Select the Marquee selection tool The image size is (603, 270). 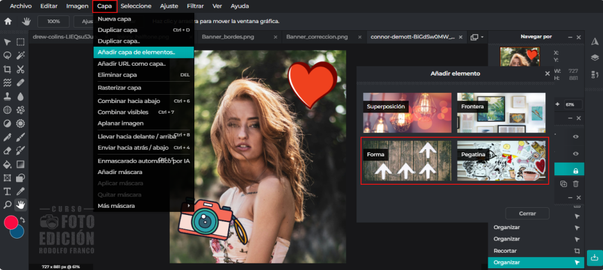click(x=21, y=42)
